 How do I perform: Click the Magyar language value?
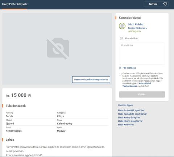[x=61, y=131]
